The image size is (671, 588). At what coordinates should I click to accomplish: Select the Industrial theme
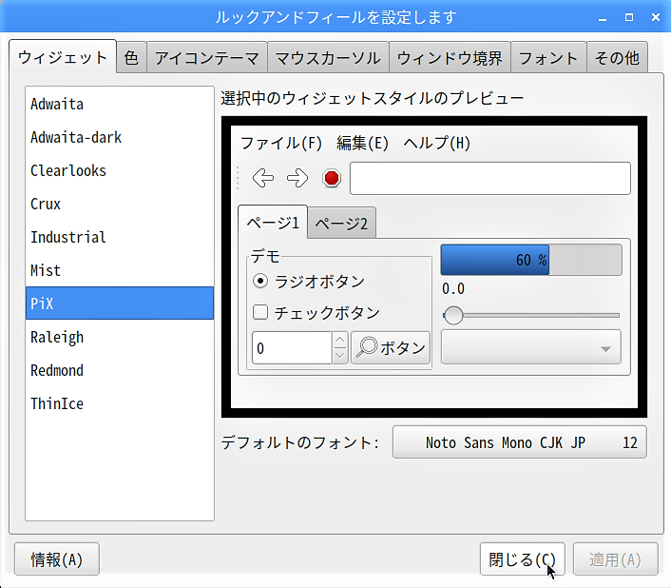120,237
